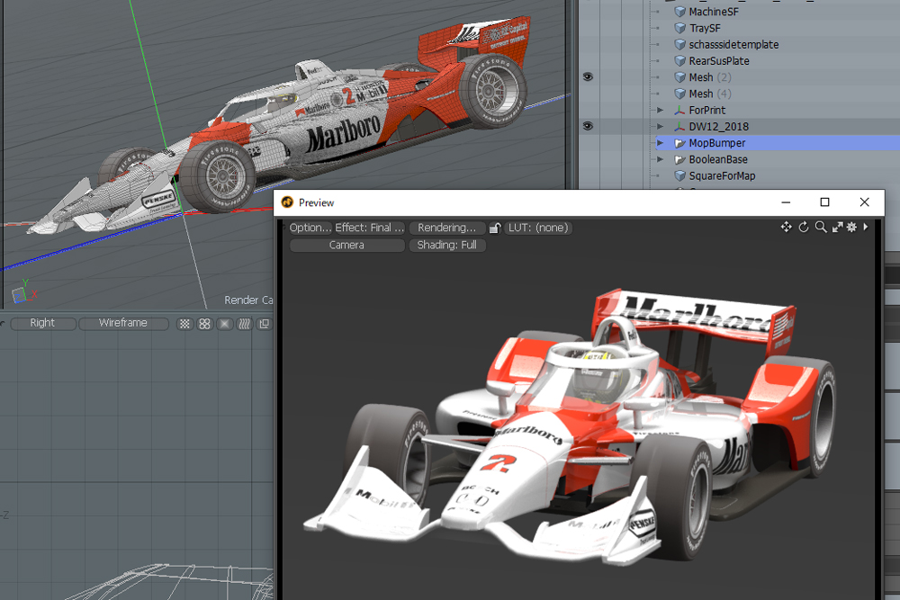The image size is (900, 600).
Task: Expand the BooleanBase group
Action: click(x=660, y=159)
